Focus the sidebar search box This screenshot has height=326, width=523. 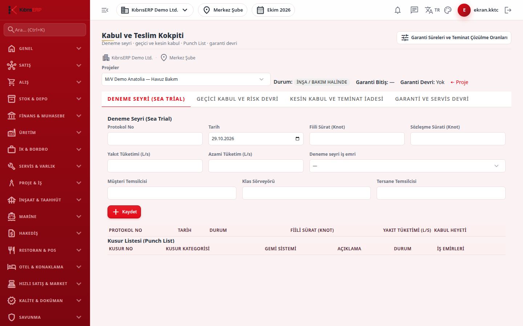(x=45, y=30)
